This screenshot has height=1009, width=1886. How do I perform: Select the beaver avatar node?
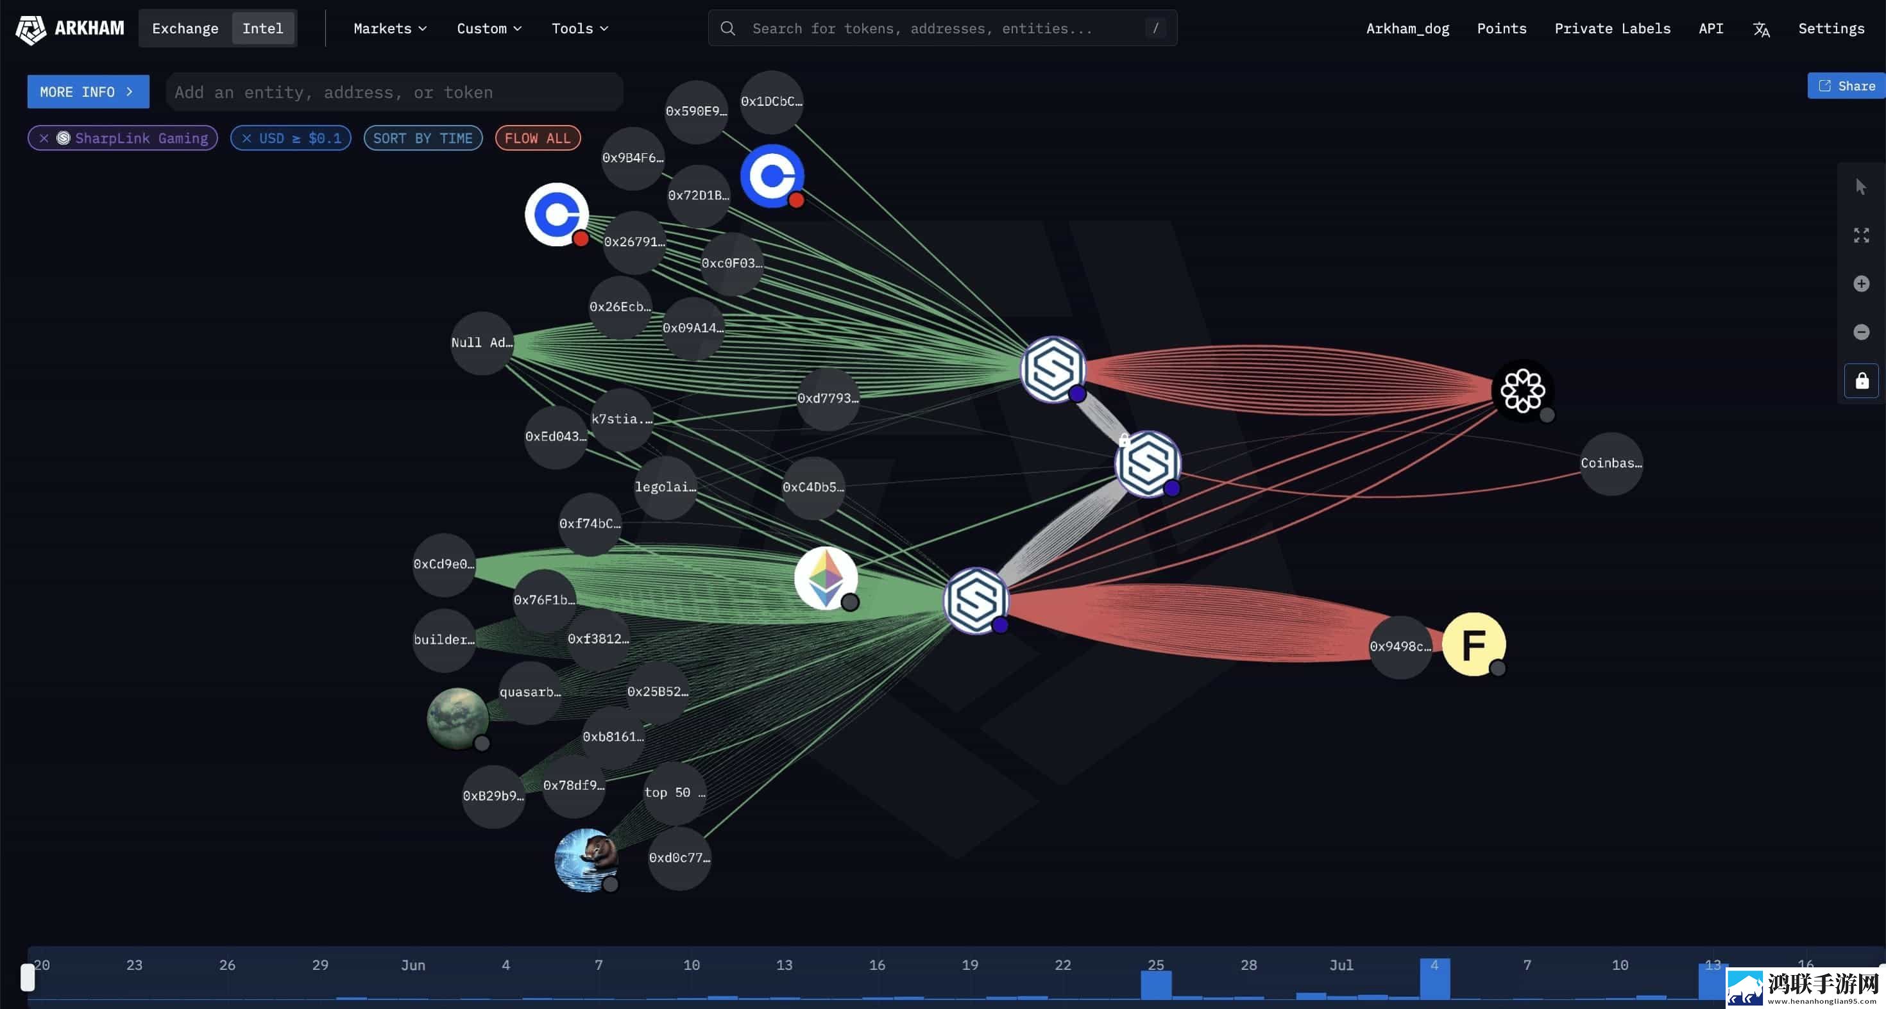click(586, 860)
